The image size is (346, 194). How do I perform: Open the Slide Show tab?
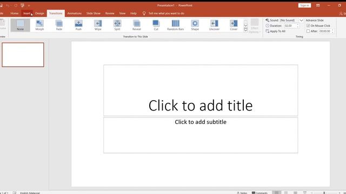pos(94,13)
